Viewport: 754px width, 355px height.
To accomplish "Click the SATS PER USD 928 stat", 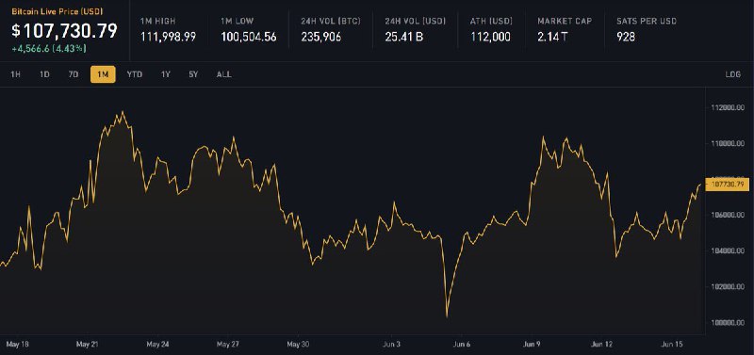I will [647, 30].
